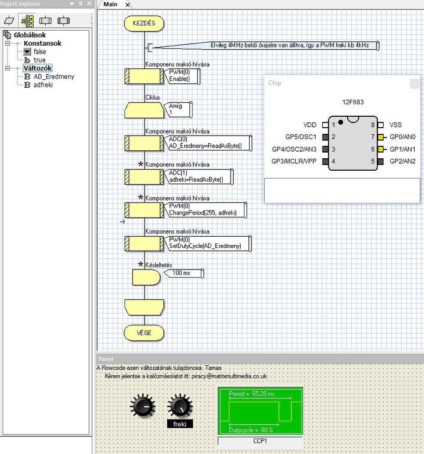Screen dimensions: 424x454
Task: Click the breakpoint star on Késleltetés
Action: (x=141, y=264)
